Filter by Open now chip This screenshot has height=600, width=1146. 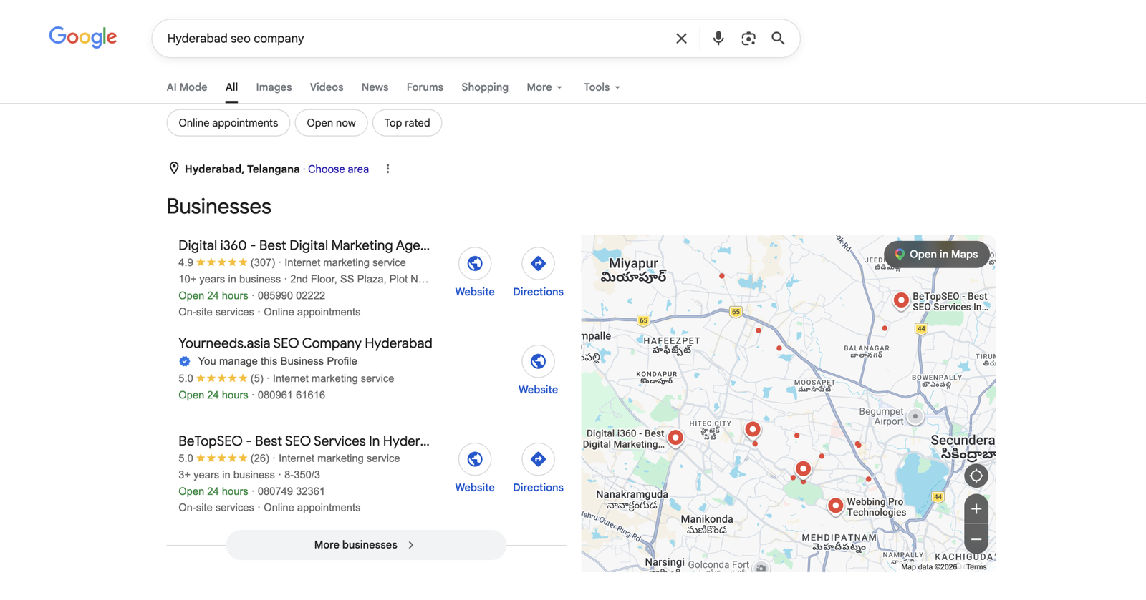point(331,123)
